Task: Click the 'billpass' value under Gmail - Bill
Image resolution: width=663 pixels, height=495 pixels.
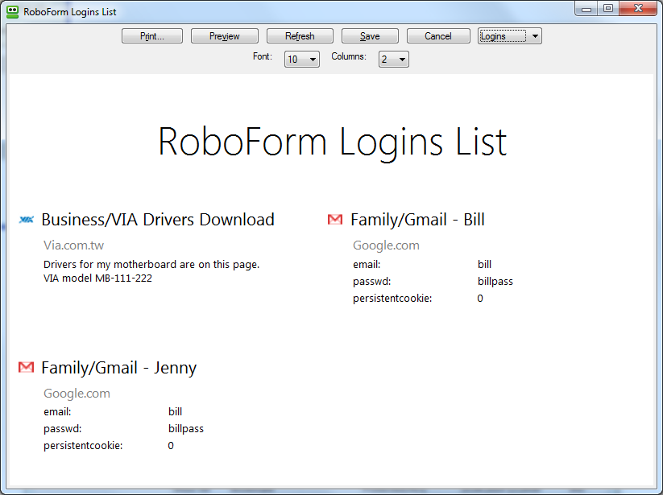Action: point(495,281)
